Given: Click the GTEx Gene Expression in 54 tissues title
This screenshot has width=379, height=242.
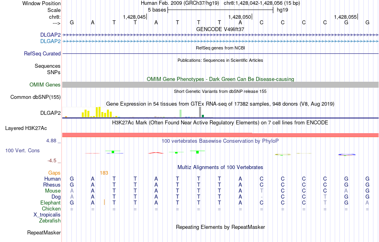Looking at the screenshot, I should [220, 104].
